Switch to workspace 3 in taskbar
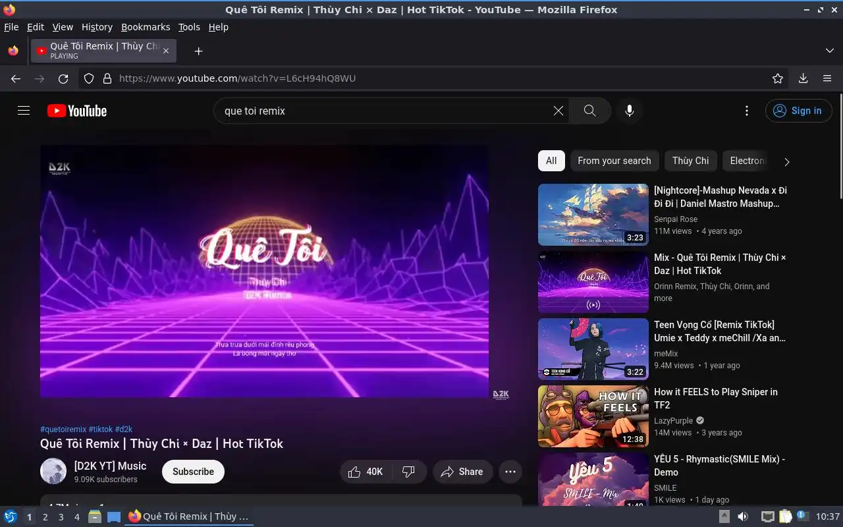The image size is (843, 527). pyautogui.click(x=61, y=517)
